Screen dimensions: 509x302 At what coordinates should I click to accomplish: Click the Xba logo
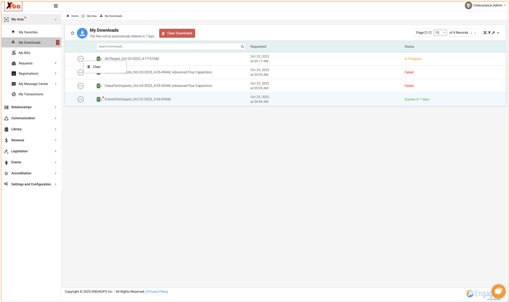point(13,6)
